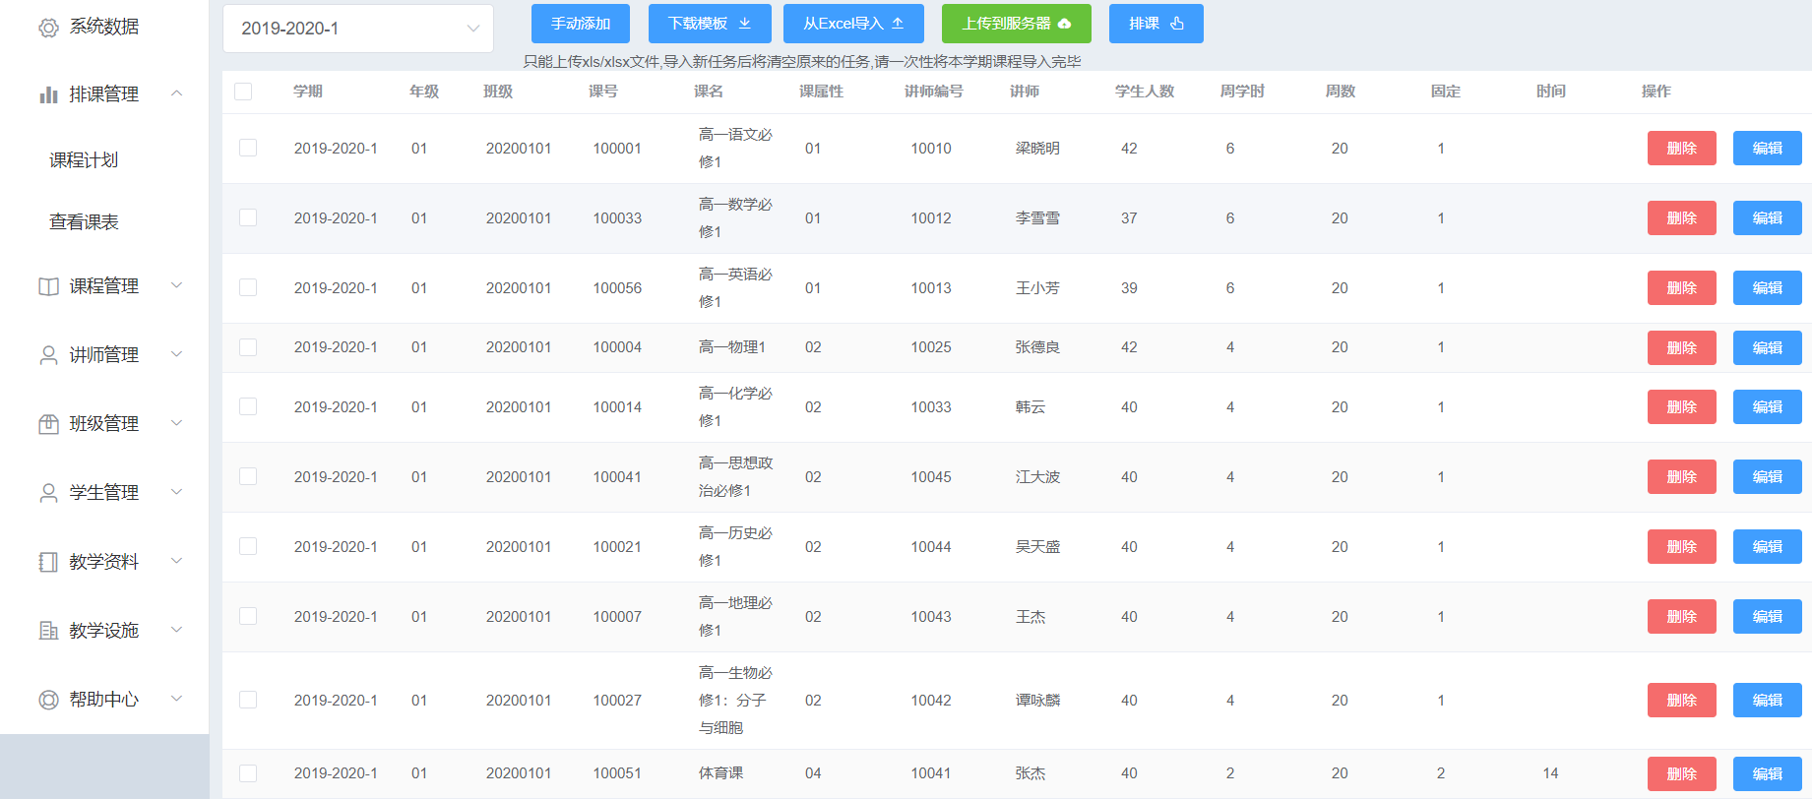Image resolution: width=1812 pixels, height=799 pixels.
Task: Toggle the select-all checkbox in table header
Action: (x=243, y=92)
